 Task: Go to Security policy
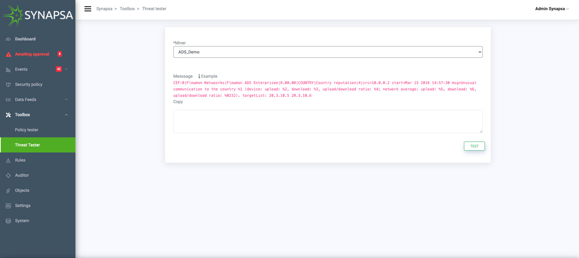(28, 84)
